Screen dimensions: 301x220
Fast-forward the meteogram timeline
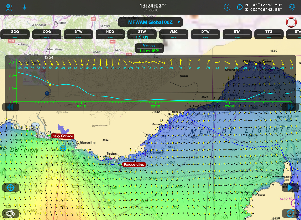pos(290,107)
